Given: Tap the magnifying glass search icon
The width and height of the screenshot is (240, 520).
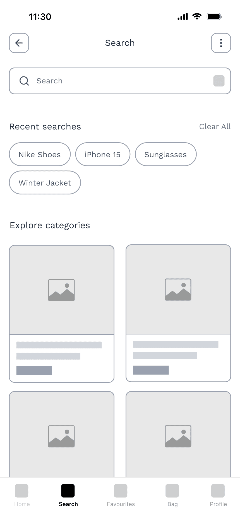Looking at the screenshot, I should tap(24, 81).
